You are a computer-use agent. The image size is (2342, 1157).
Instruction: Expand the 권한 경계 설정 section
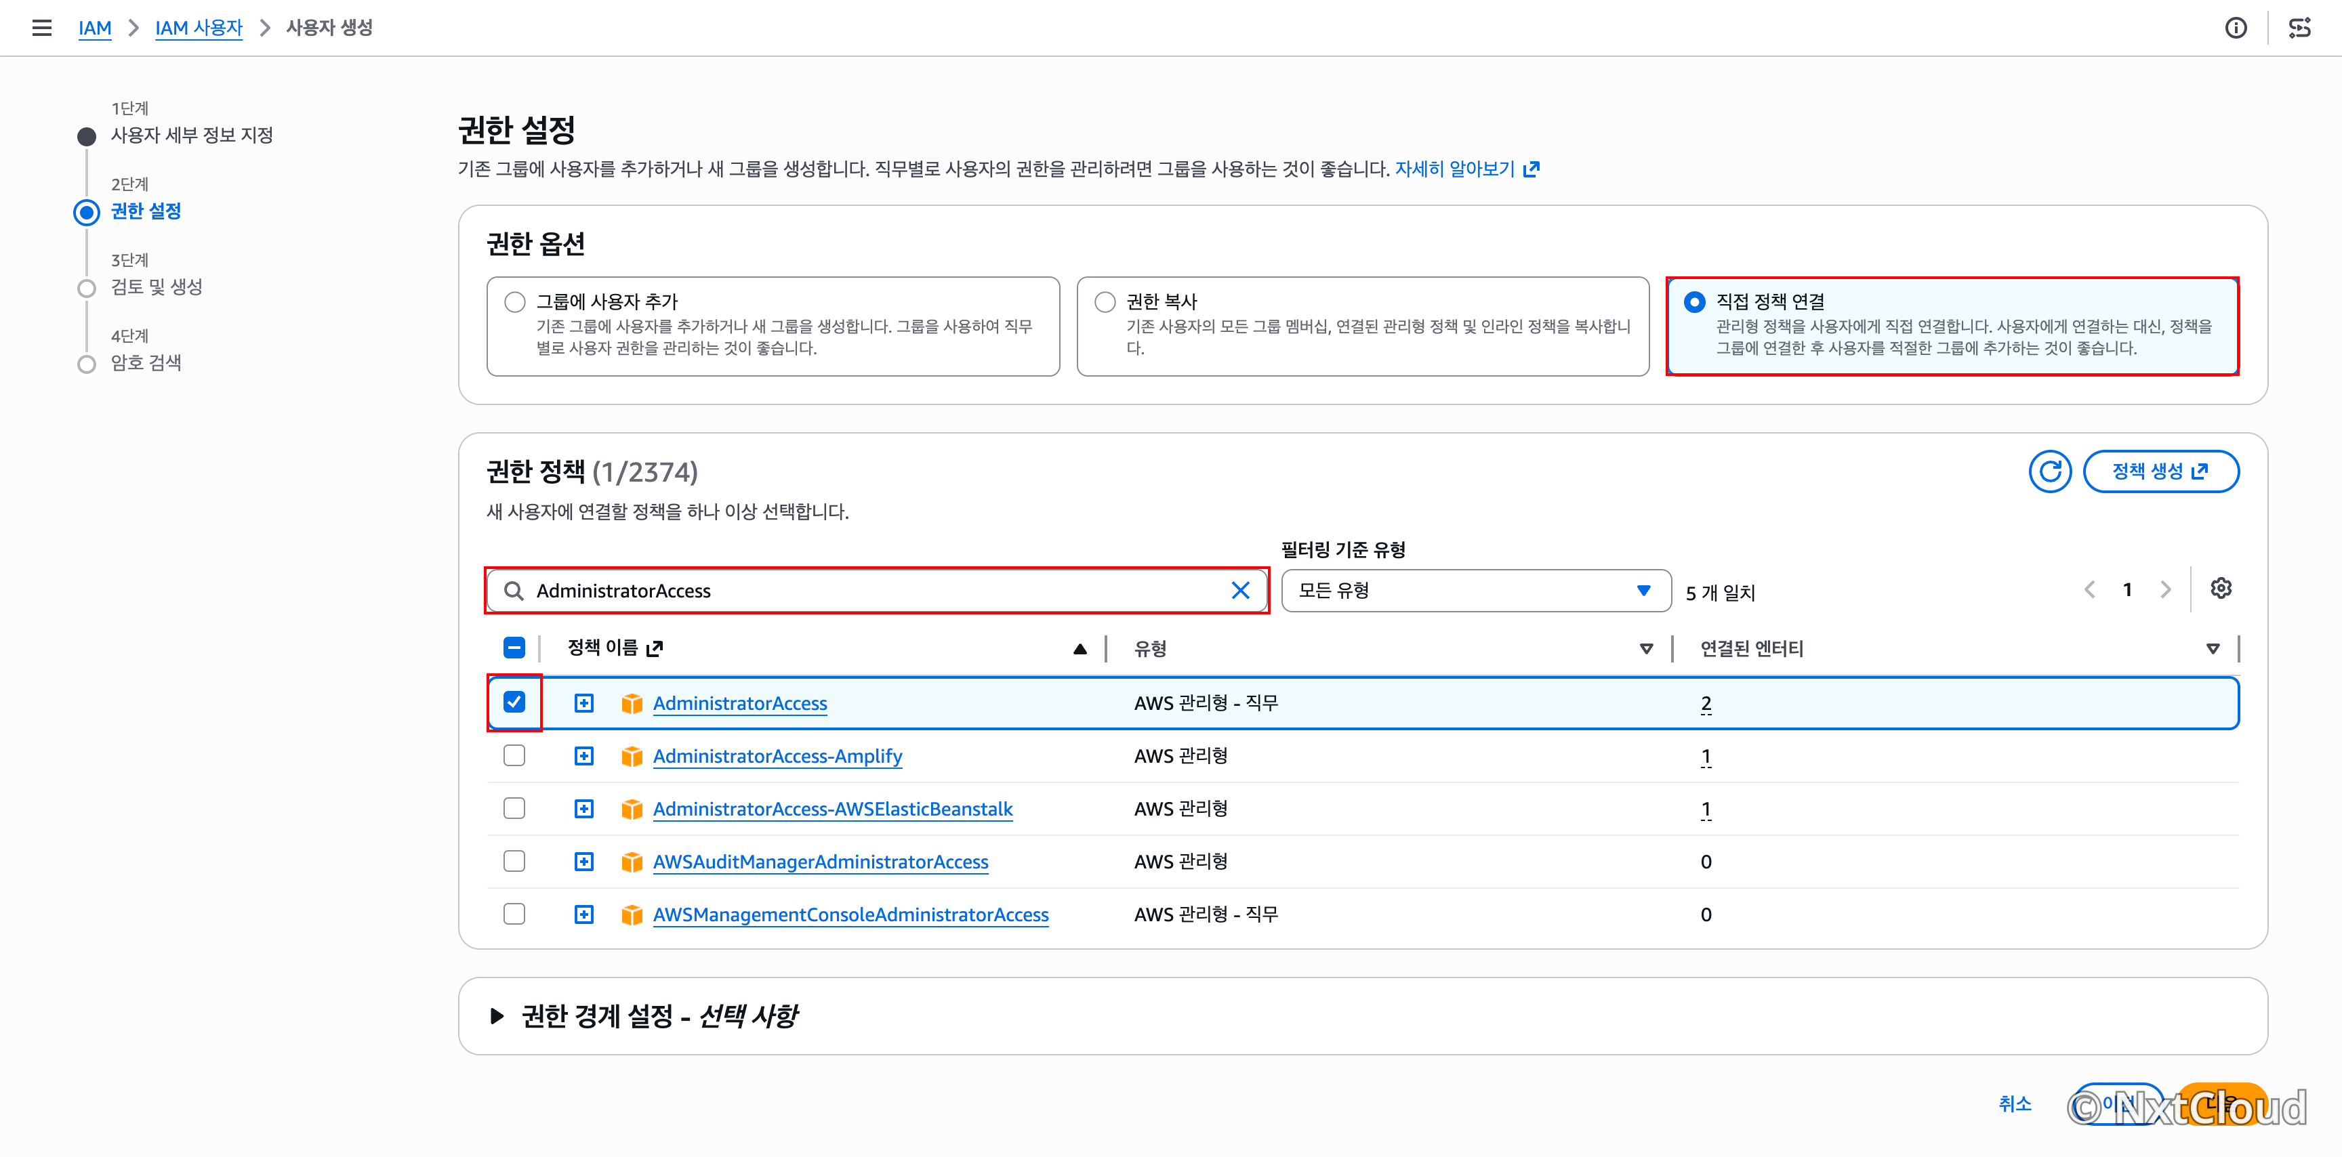(497, 1016)
